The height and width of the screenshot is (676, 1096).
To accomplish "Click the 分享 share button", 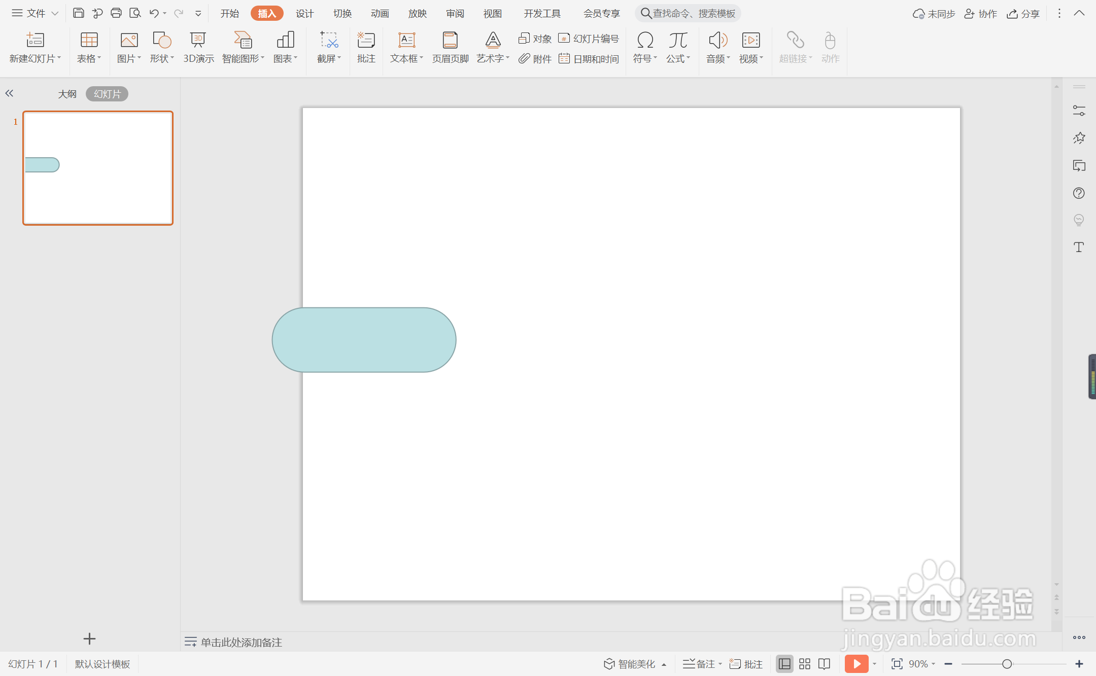I will coord(1023,14).
